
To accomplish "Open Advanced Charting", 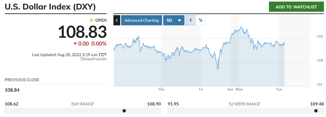I will coord(142,21).
